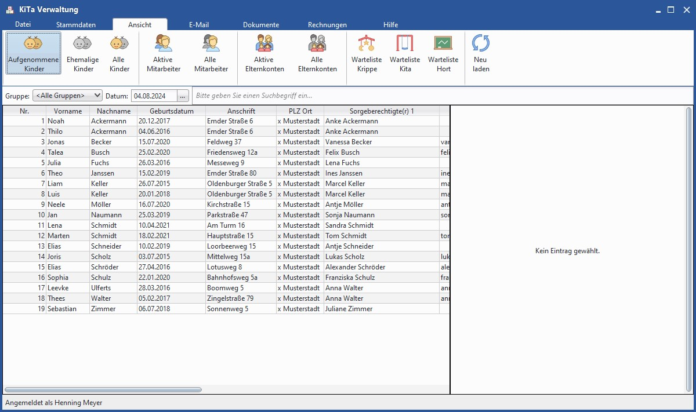
Task: Open the date picker ellipsis button
Action: 183,96
